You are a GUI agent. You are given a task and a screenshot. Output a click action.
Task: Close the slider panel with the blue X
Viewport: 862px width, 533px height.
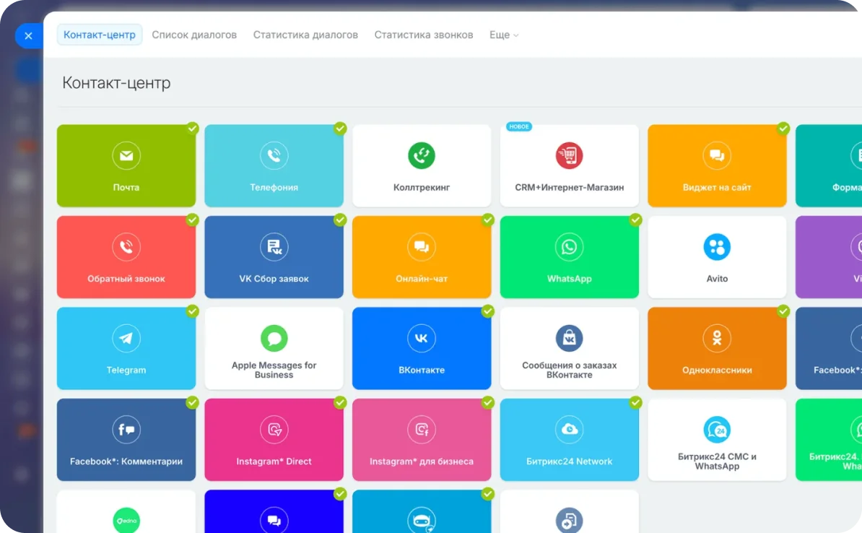pos(29,36)
